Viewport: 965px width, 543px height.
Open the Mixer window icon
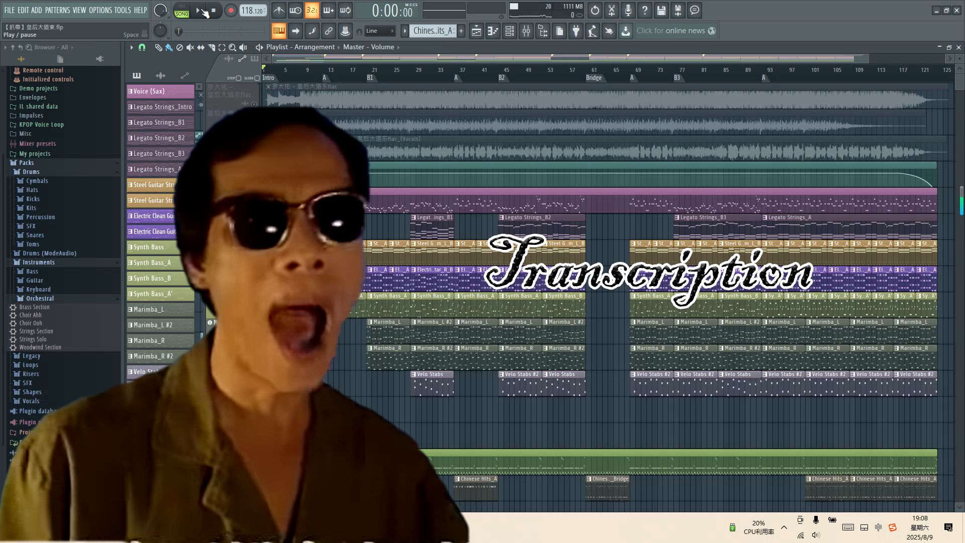pos(526,31)
